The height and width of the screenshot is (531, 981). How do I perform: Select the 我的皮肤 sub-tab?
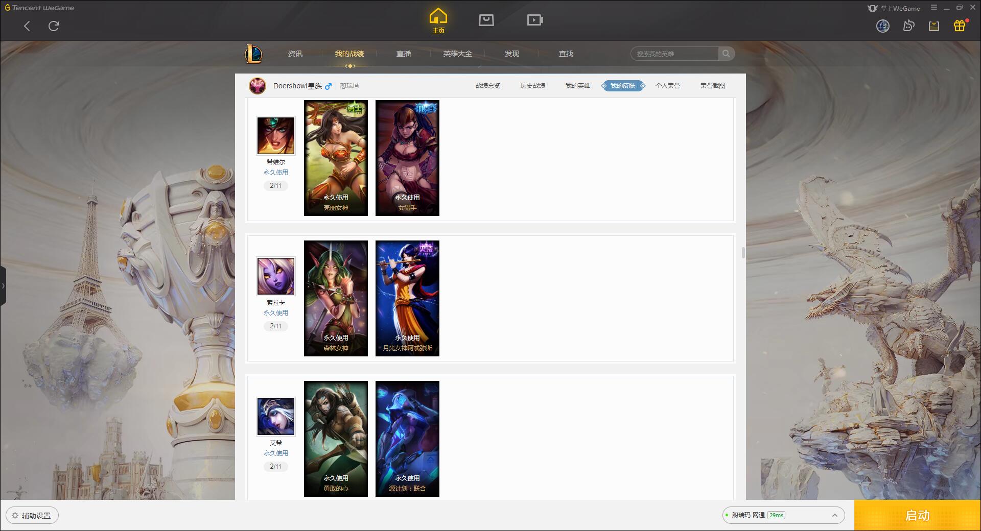(x=623, y=86)
